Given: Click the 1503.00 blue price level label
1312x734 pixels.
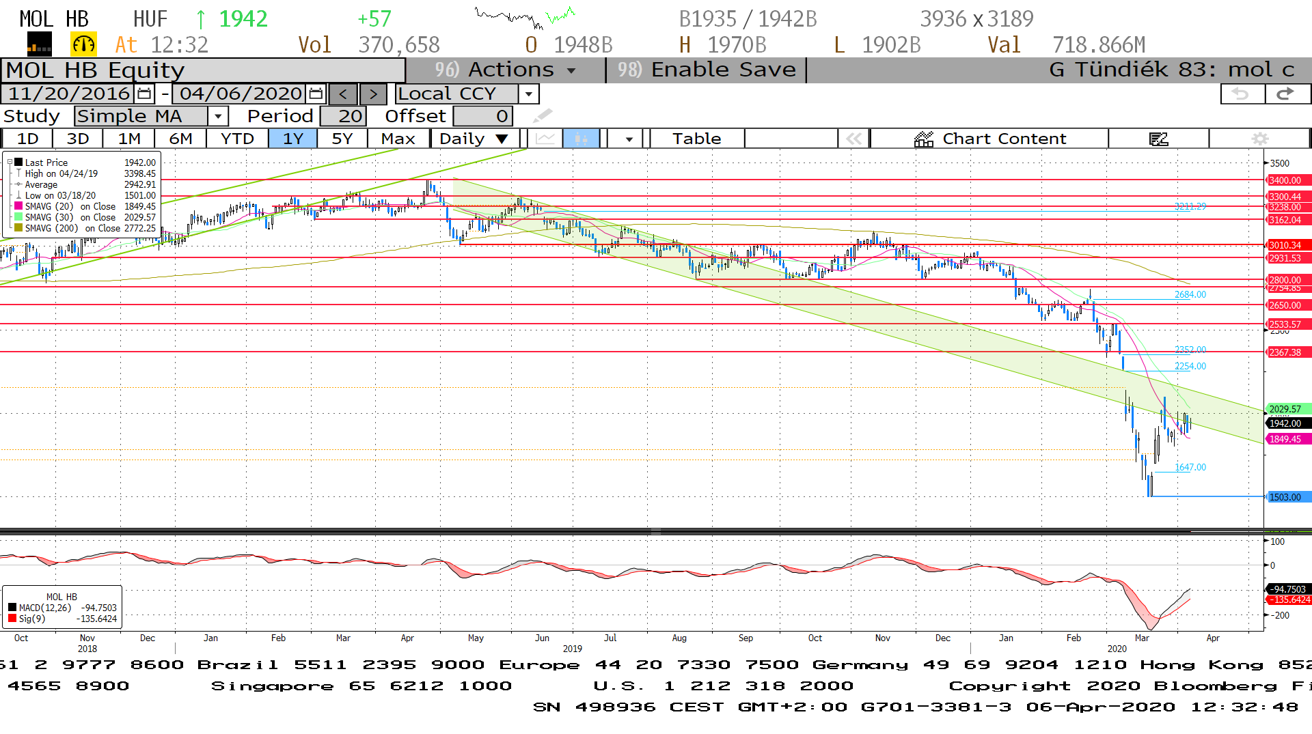Looking at the screenshot, I should click(1289, 497).
